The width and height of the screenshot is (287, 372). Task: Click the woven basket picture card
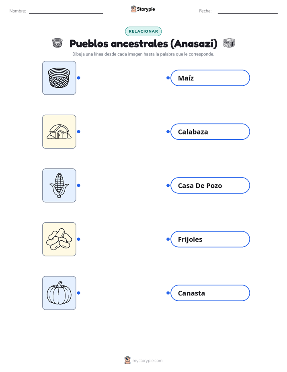[x=59, y=78]
